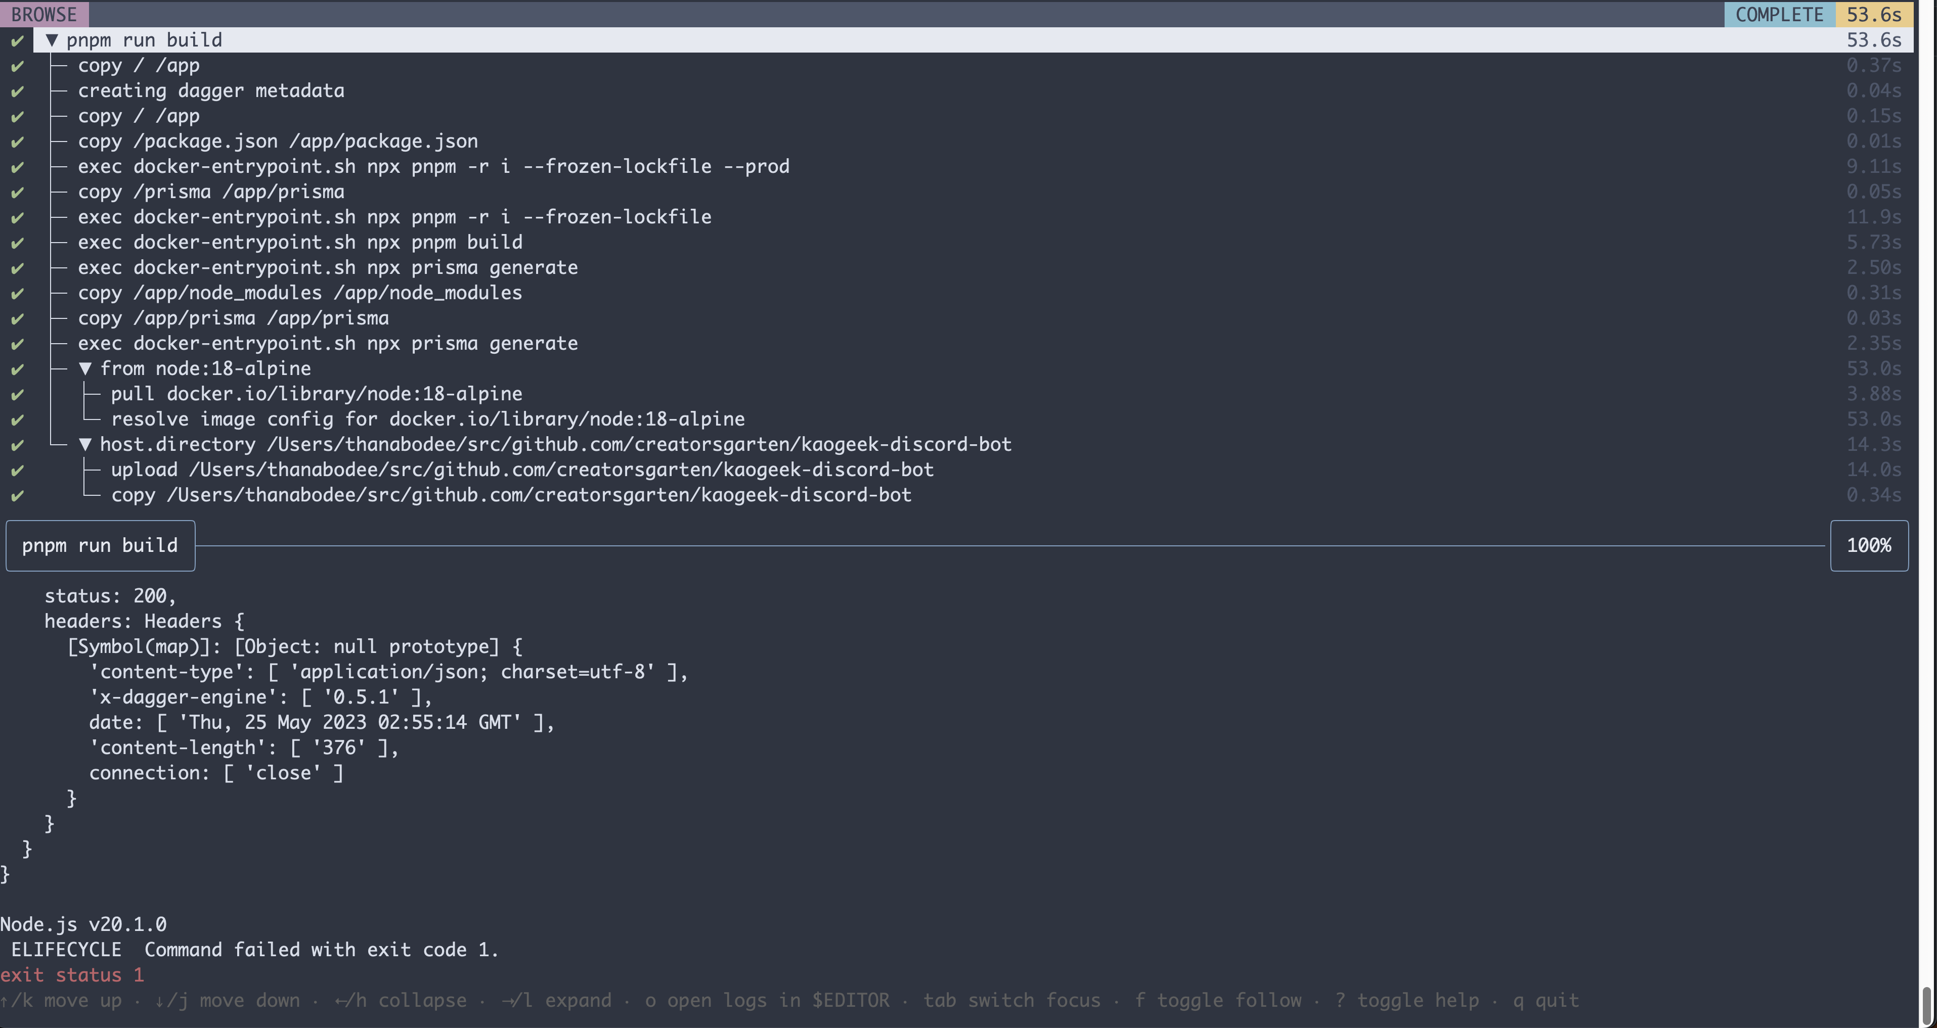The height and width of the screenshot is (1028, 1937).
Task: Click the checkmark beside upload kaogeek-discord-bot step
Action: pos(17,470)
